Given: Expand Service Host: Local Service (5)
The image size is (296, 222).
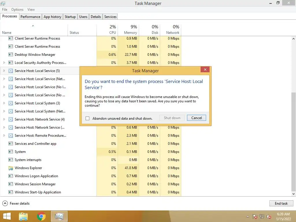Looking at the screenshot, I should point(4,71).
